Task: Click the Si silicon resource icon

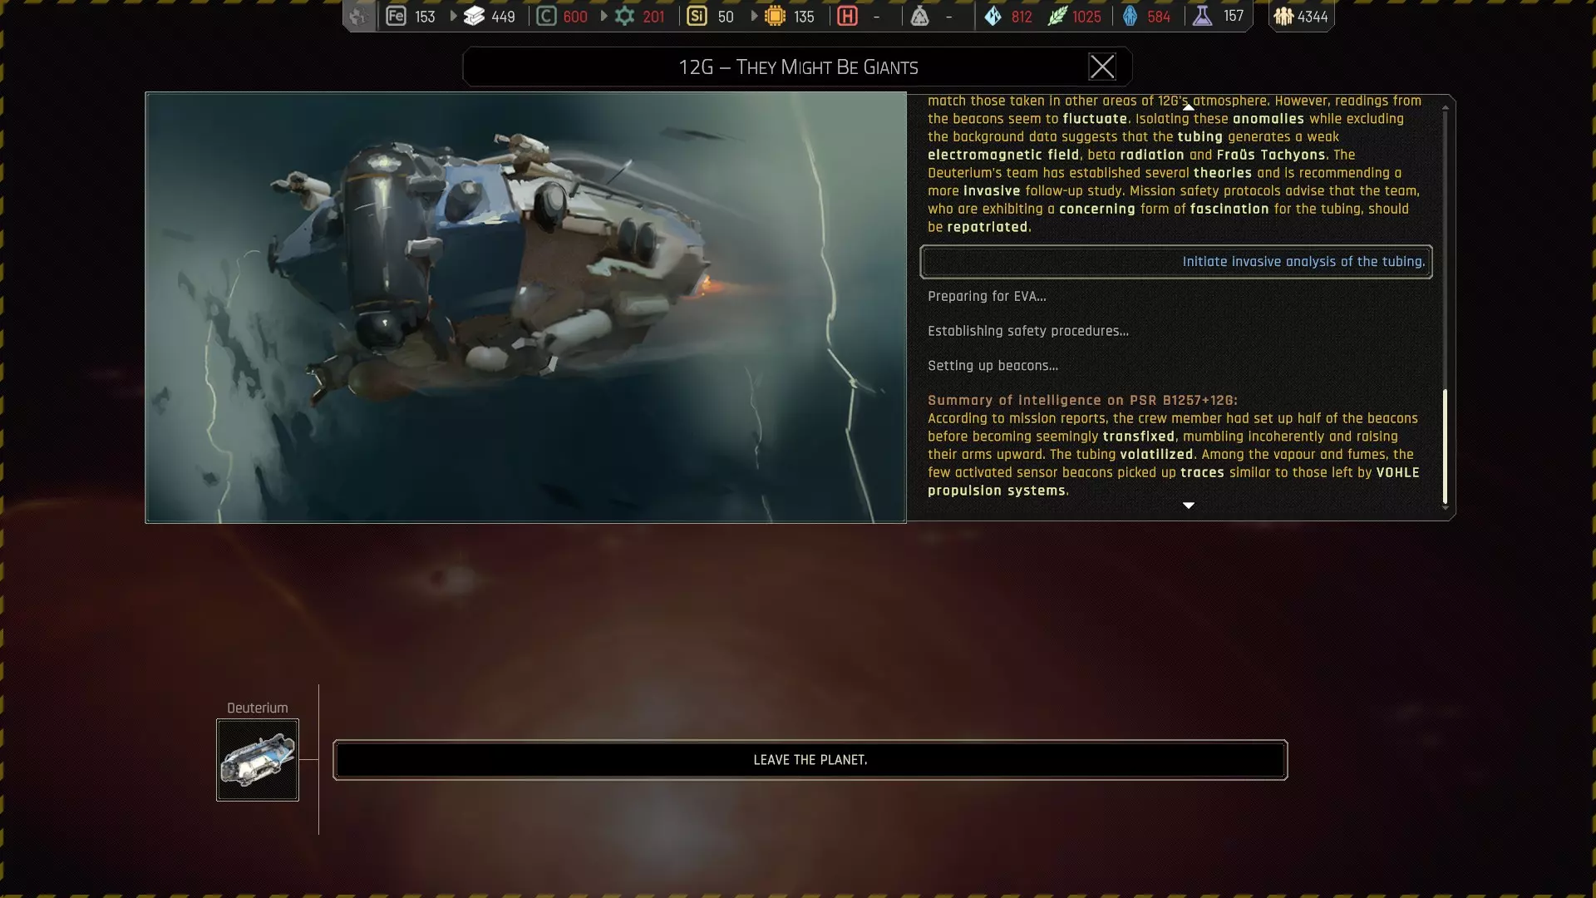Action: [x=697, y=16]
